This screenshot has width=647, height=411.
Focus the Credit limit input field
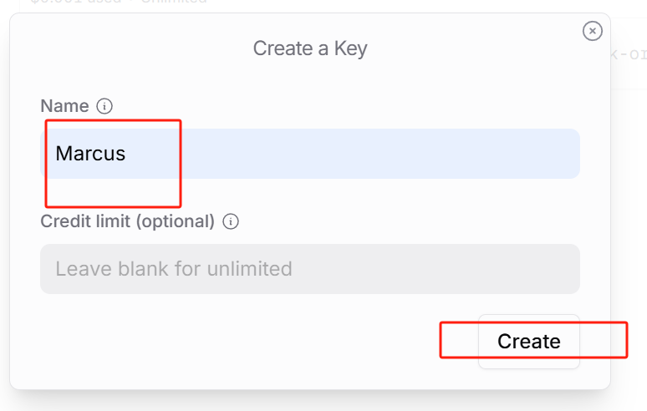[x=309, y=269]
